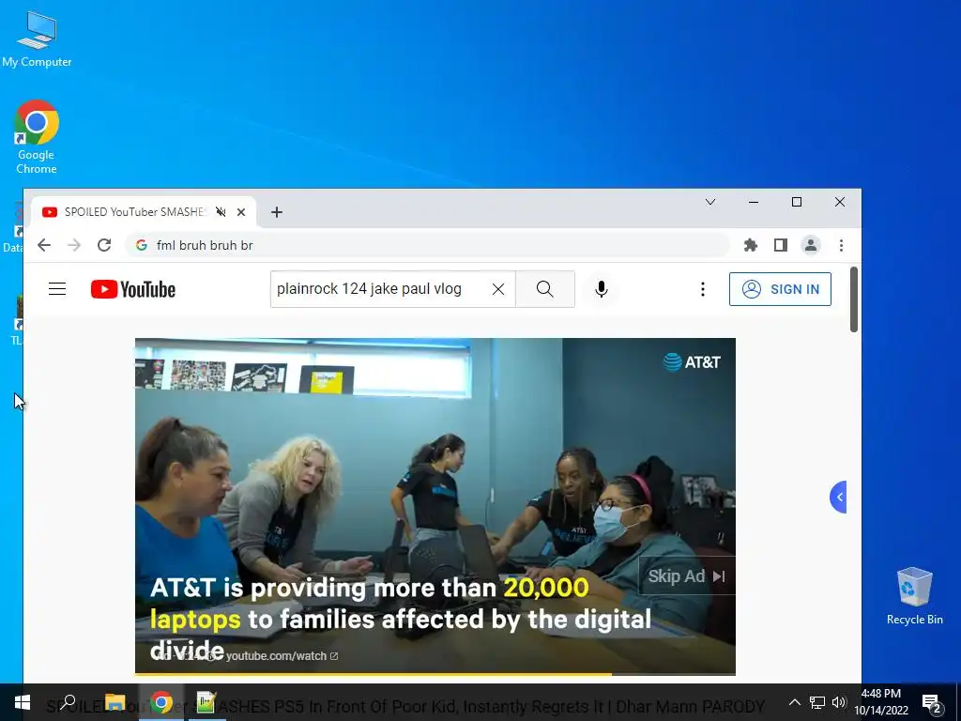Screen dimensions: 961x721
Task: Open YouTube hamburger guide menu
Action: (x=57, y=289)
